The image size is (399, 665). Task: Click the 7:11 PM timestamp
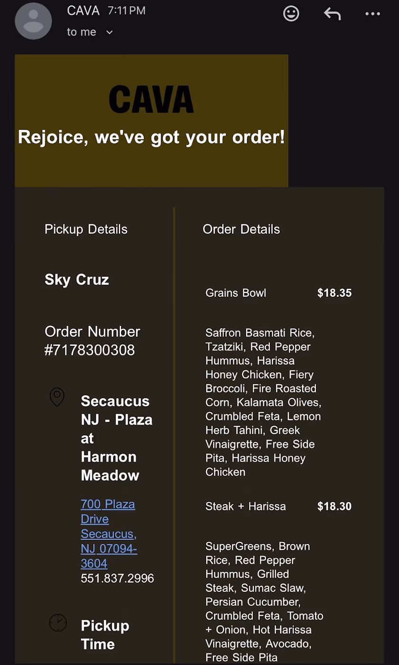click(126, 11)
